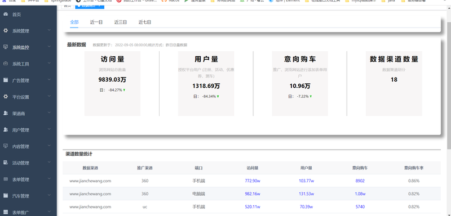Open the 772.90w 访问量 link
Image resolution: width=451 pixels, height=216 pixels.
(252, 181)
